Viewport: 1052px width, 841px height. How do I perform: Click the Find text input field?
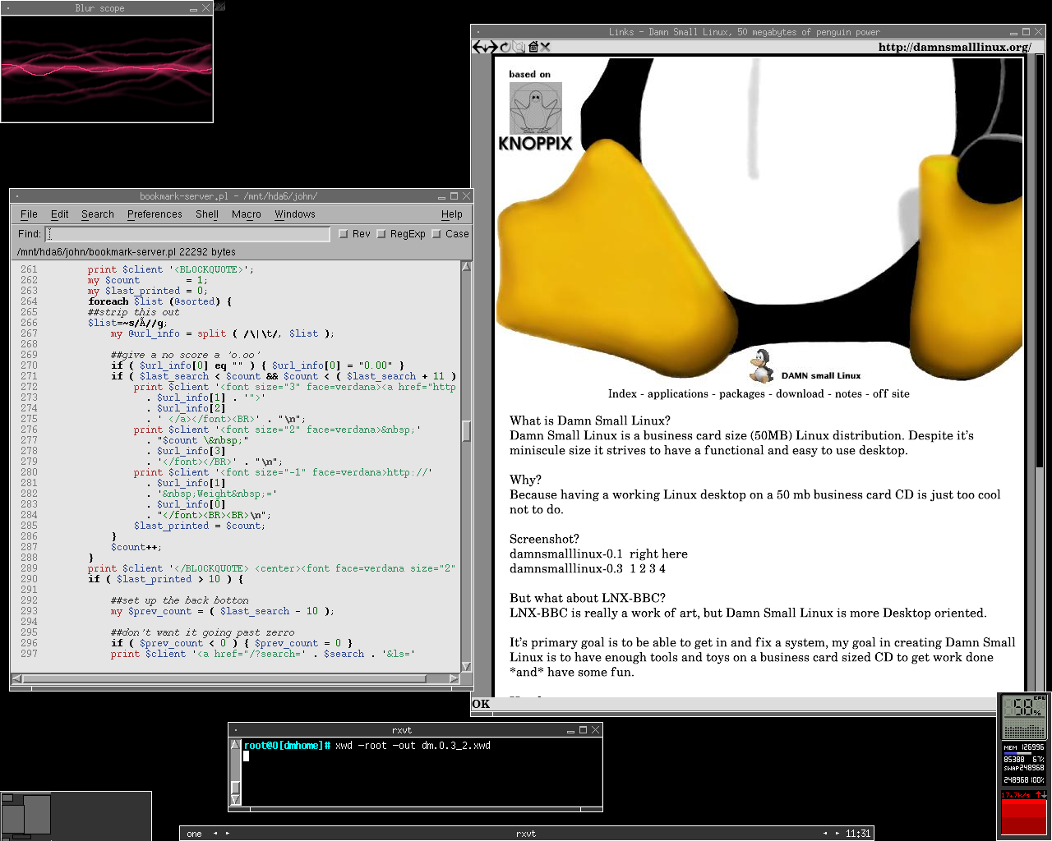point(187,234)
